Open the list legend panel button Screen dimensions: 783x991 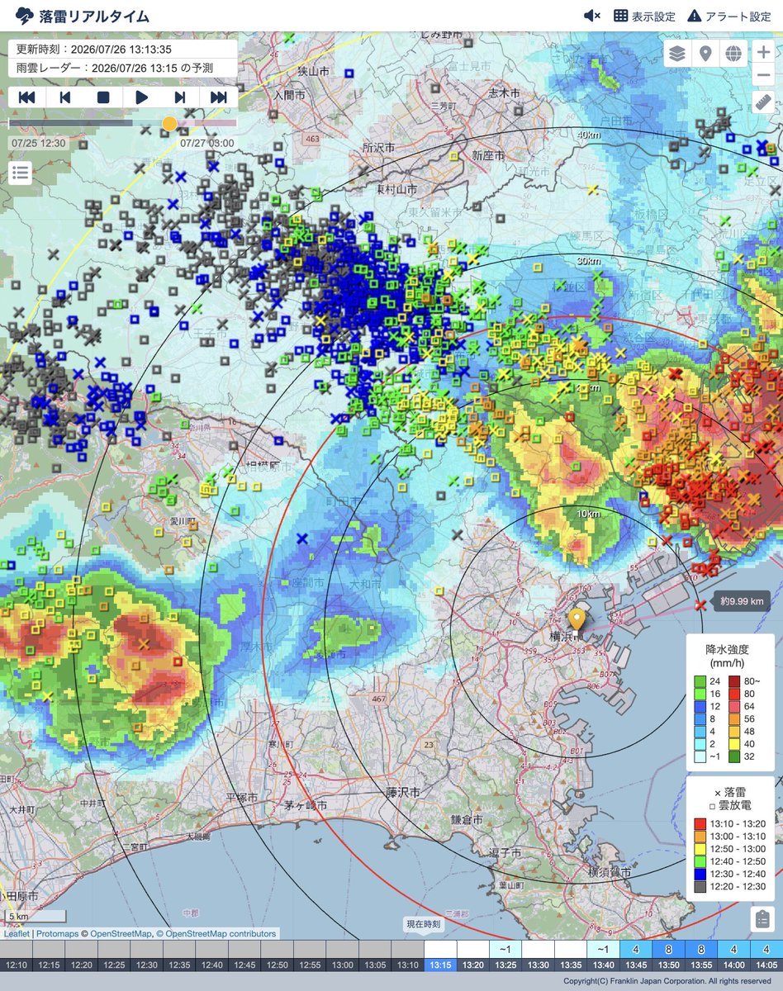pos(21,173)
